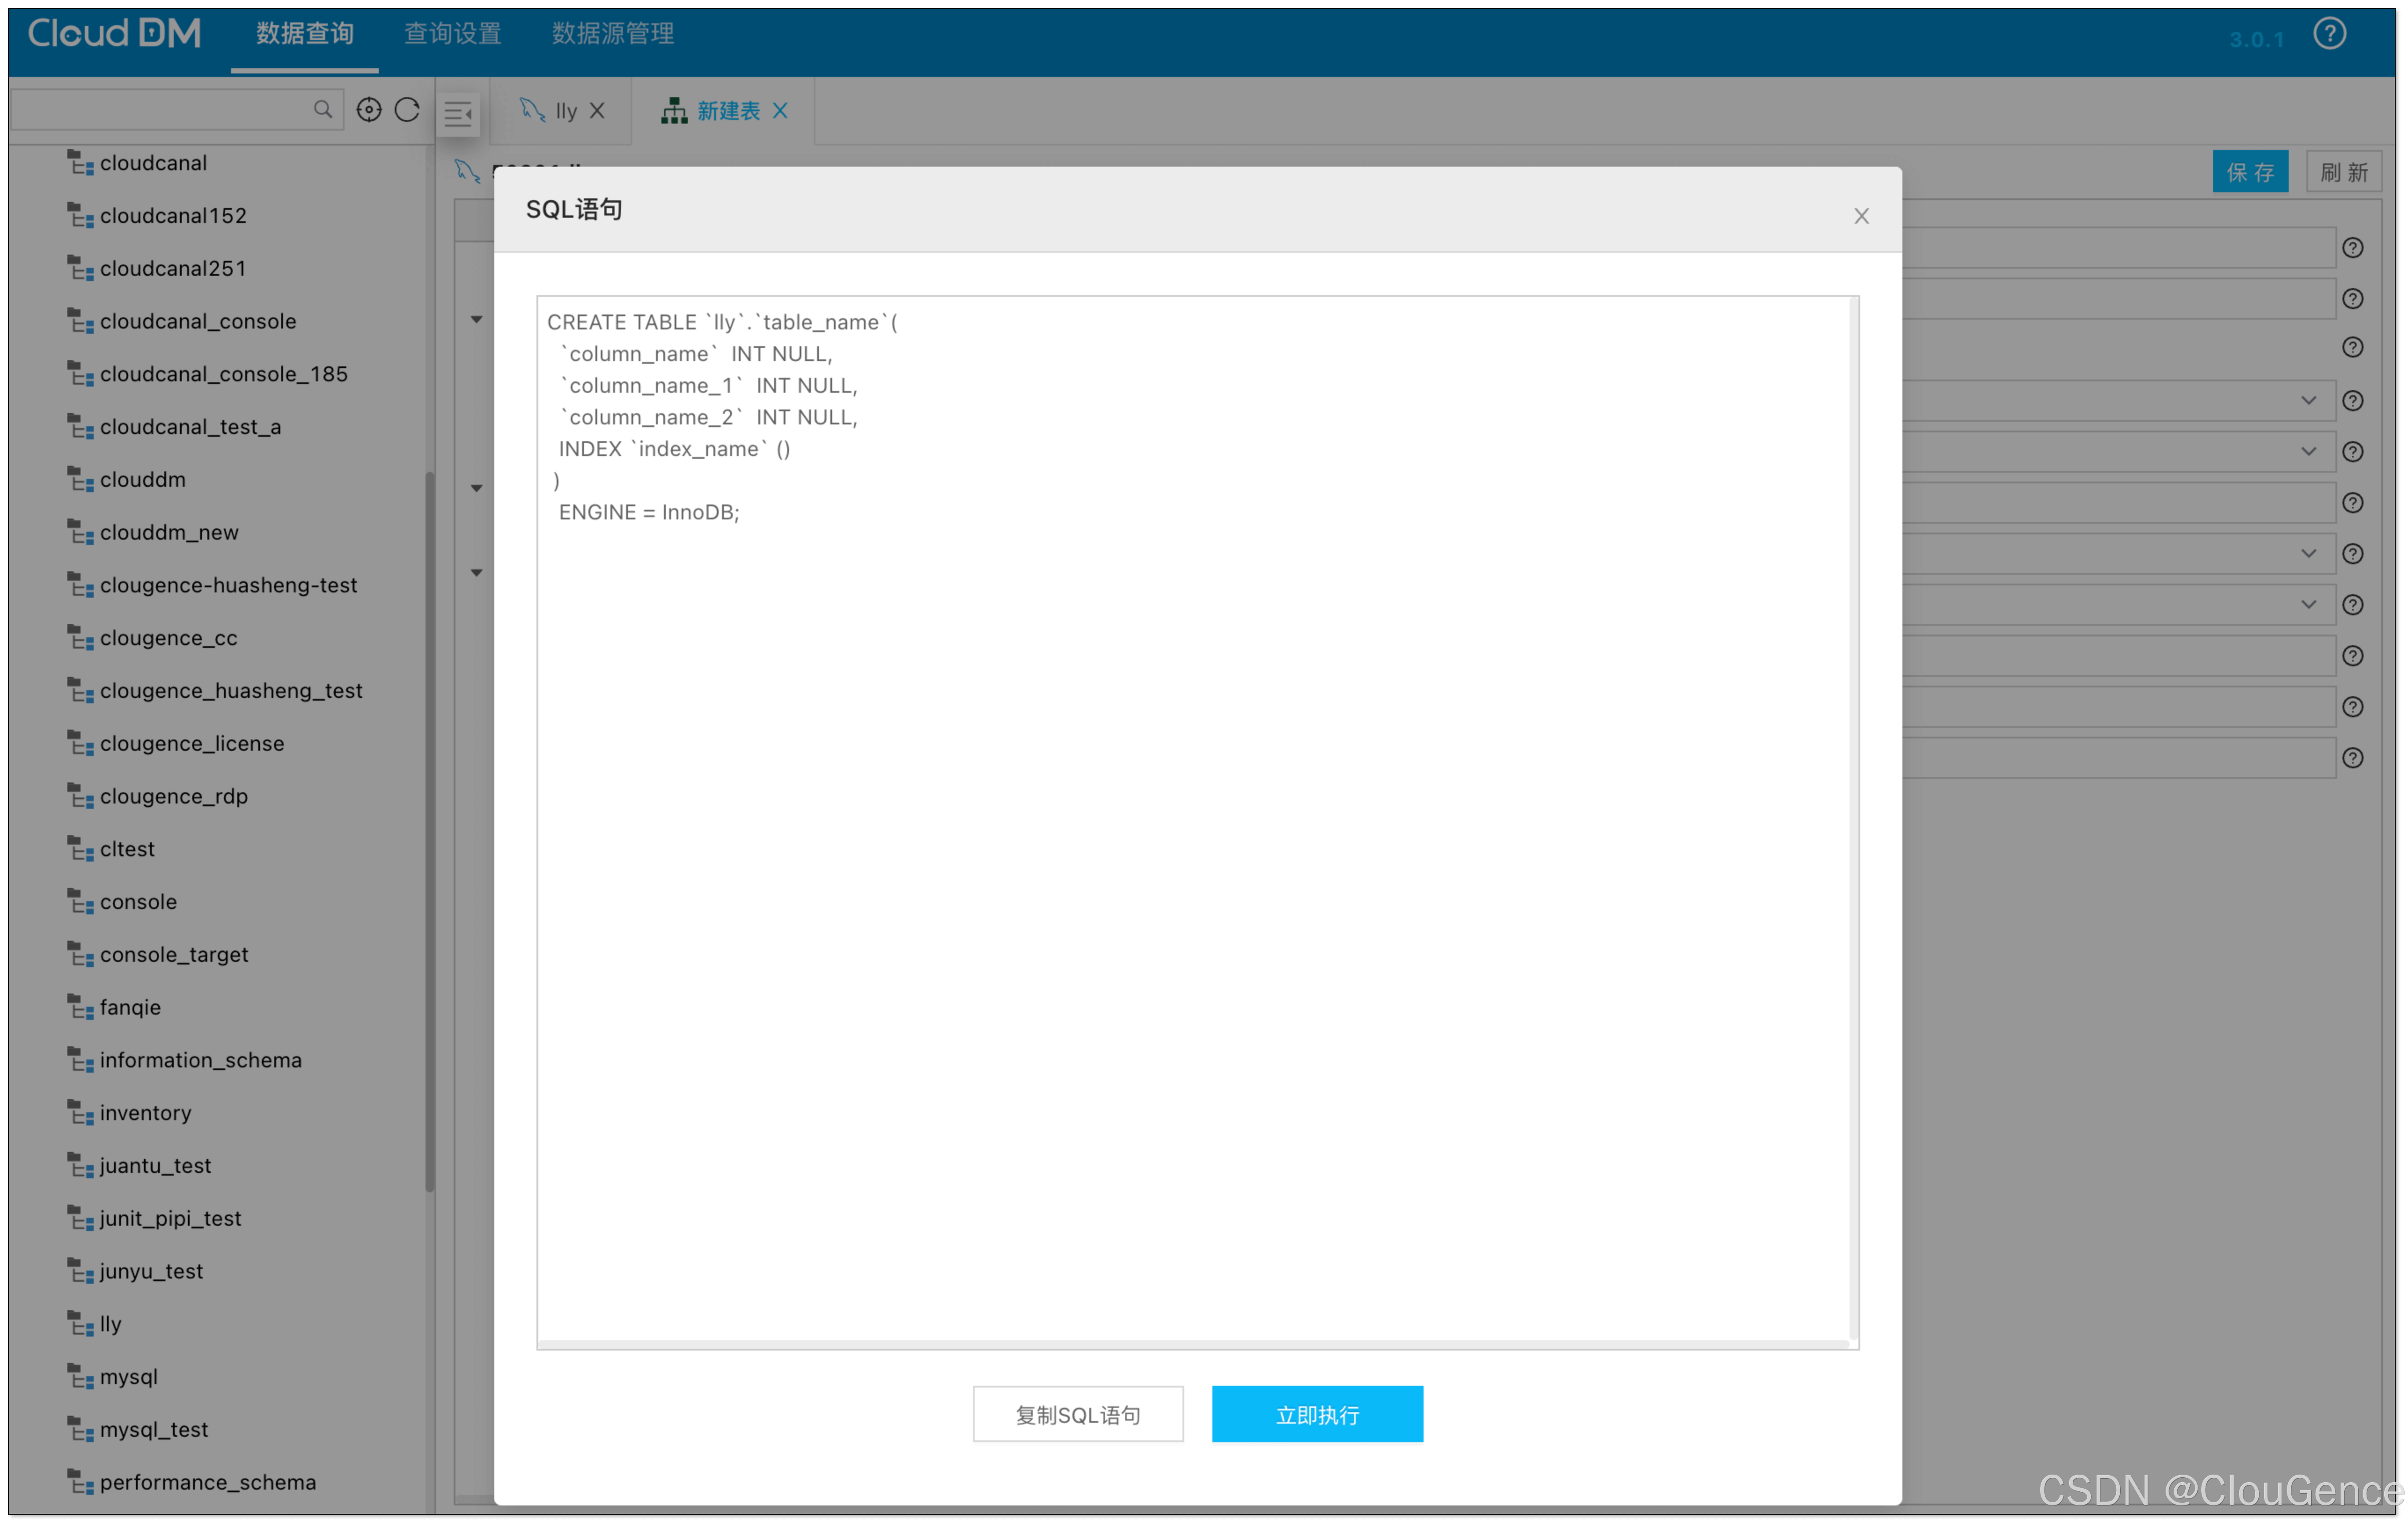Click the 立即执行 button
Viewport: 2408px width, 1527px height.
coord(1317,1414)
